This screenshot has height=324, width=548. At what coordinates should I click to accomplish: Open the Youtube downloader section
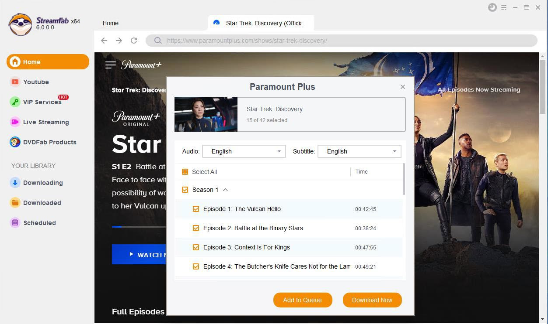[x=36, y=82]
